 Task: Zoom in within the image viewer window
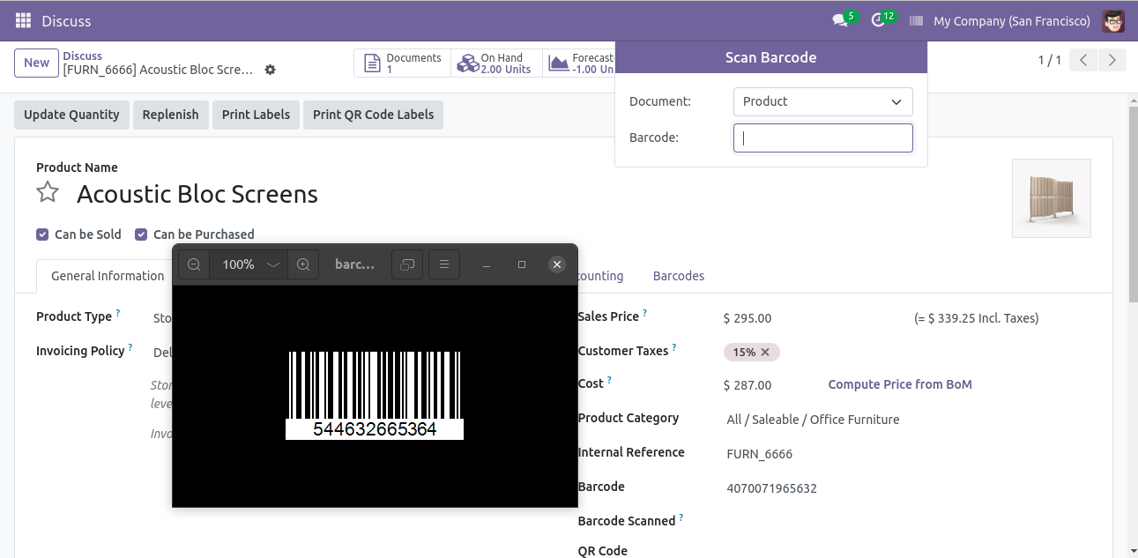(303, 264)
